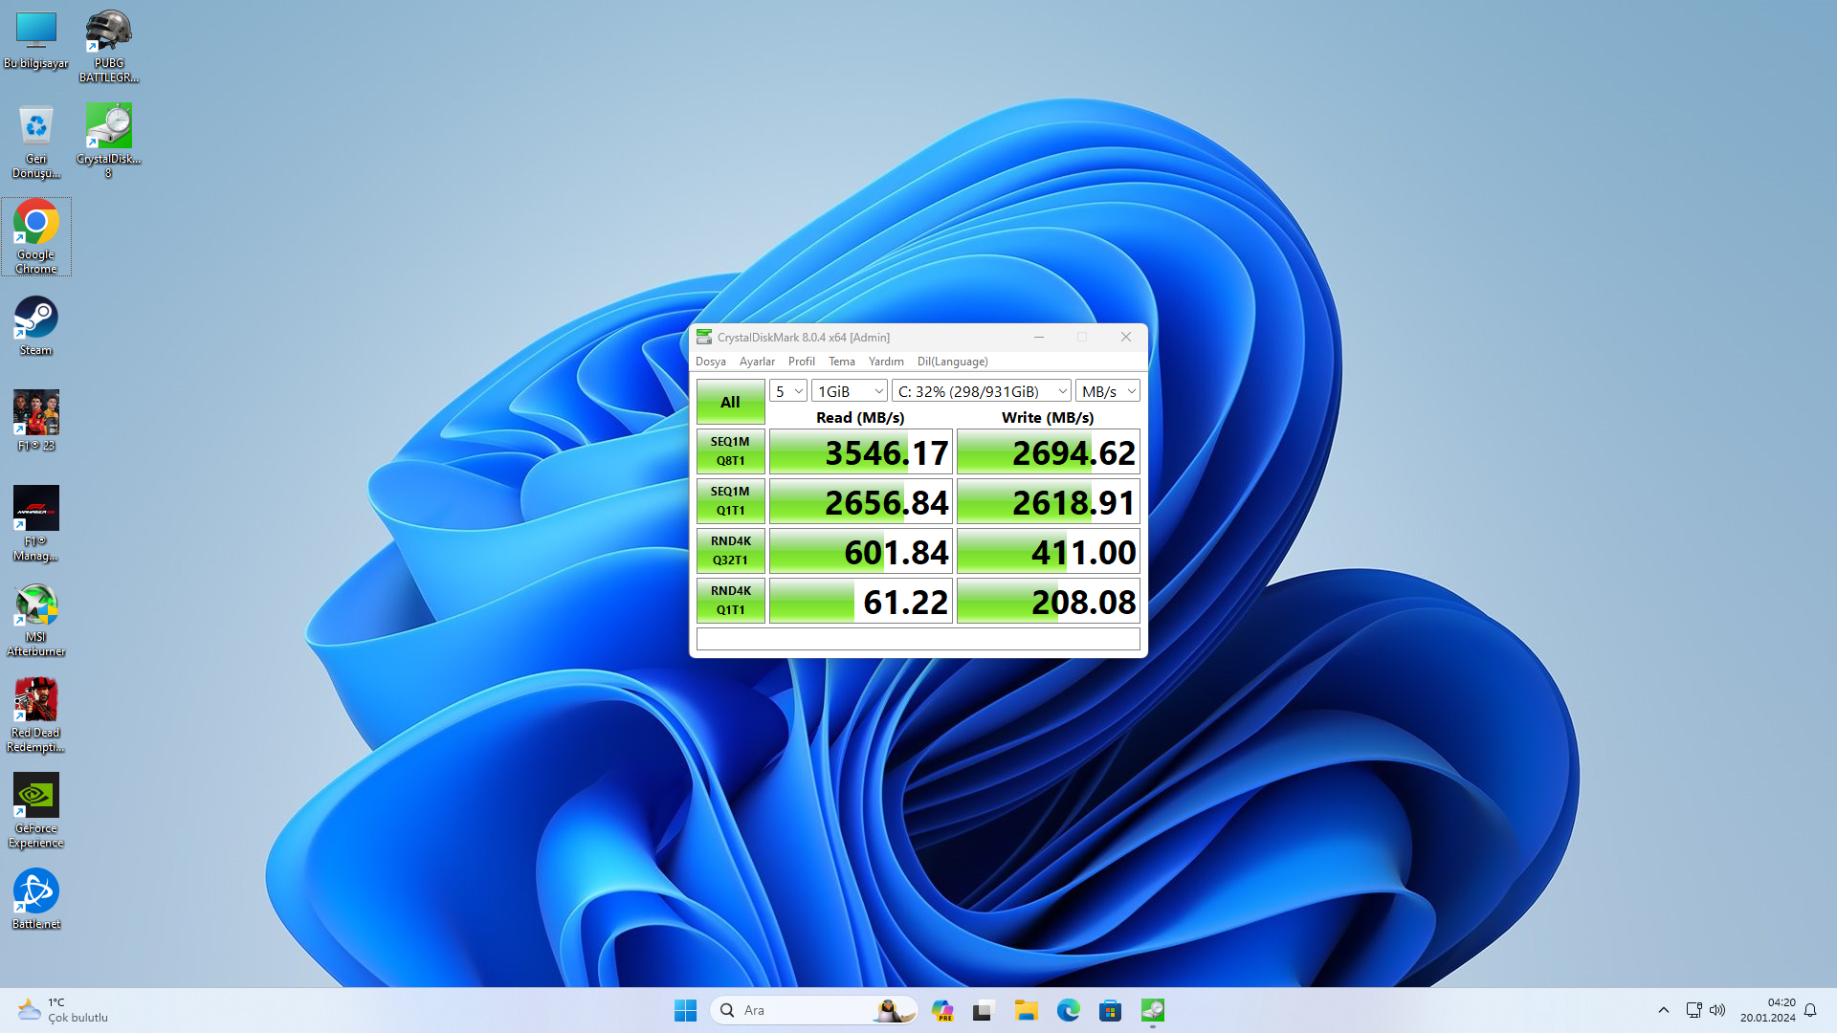This screenshot has width=1837, height=1033.
Task: Open the Tema menu
Action: [841, 362]
